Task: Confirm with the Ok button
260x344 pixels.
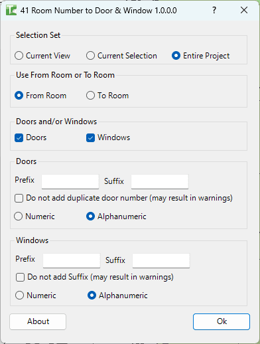Action: (x=222, y=321)
